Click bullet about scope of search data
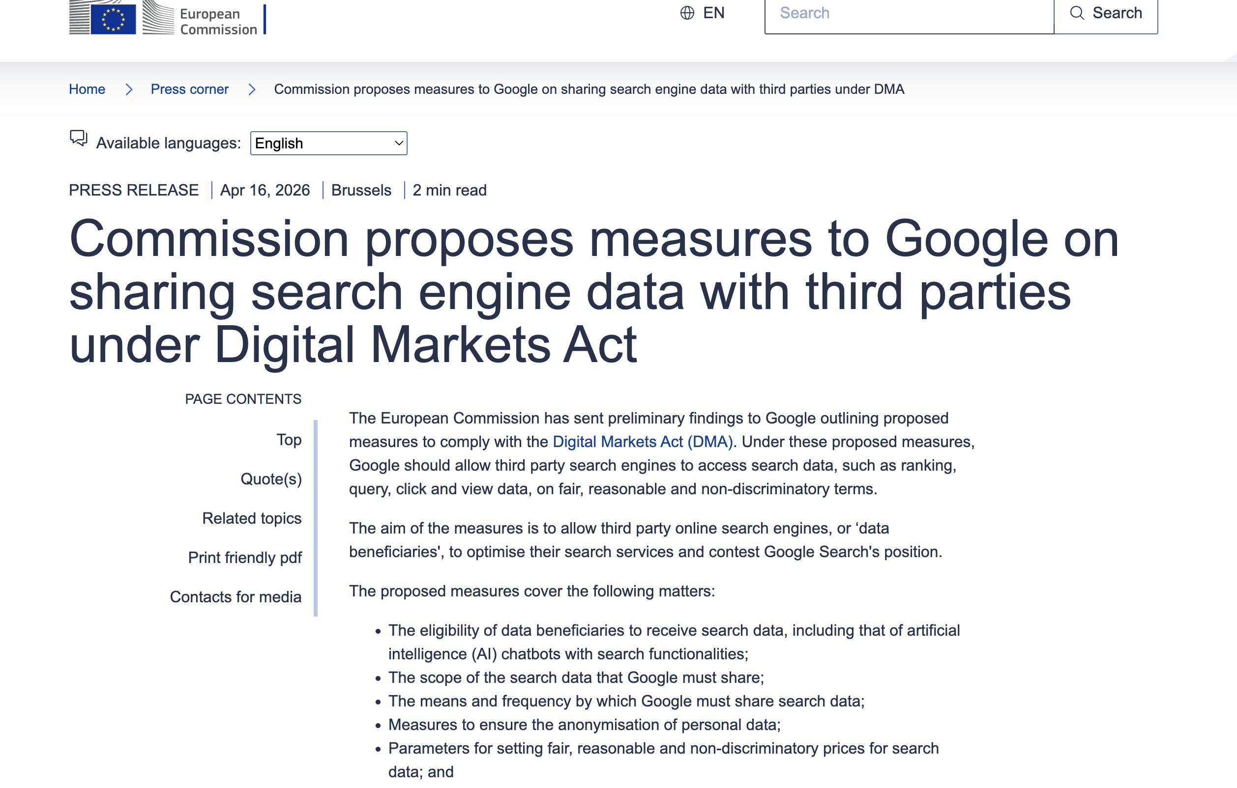 coord(576,677)
